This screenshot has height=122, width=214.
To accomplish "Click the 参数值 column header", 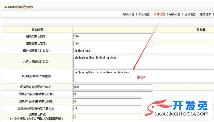I will tap(201, 30).
